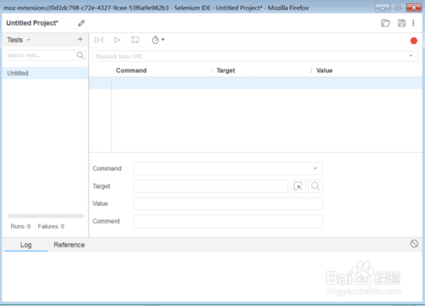Screen dimensions: 425x306
Task: Click the test run progress bar
Action: [x=45, y=216]
